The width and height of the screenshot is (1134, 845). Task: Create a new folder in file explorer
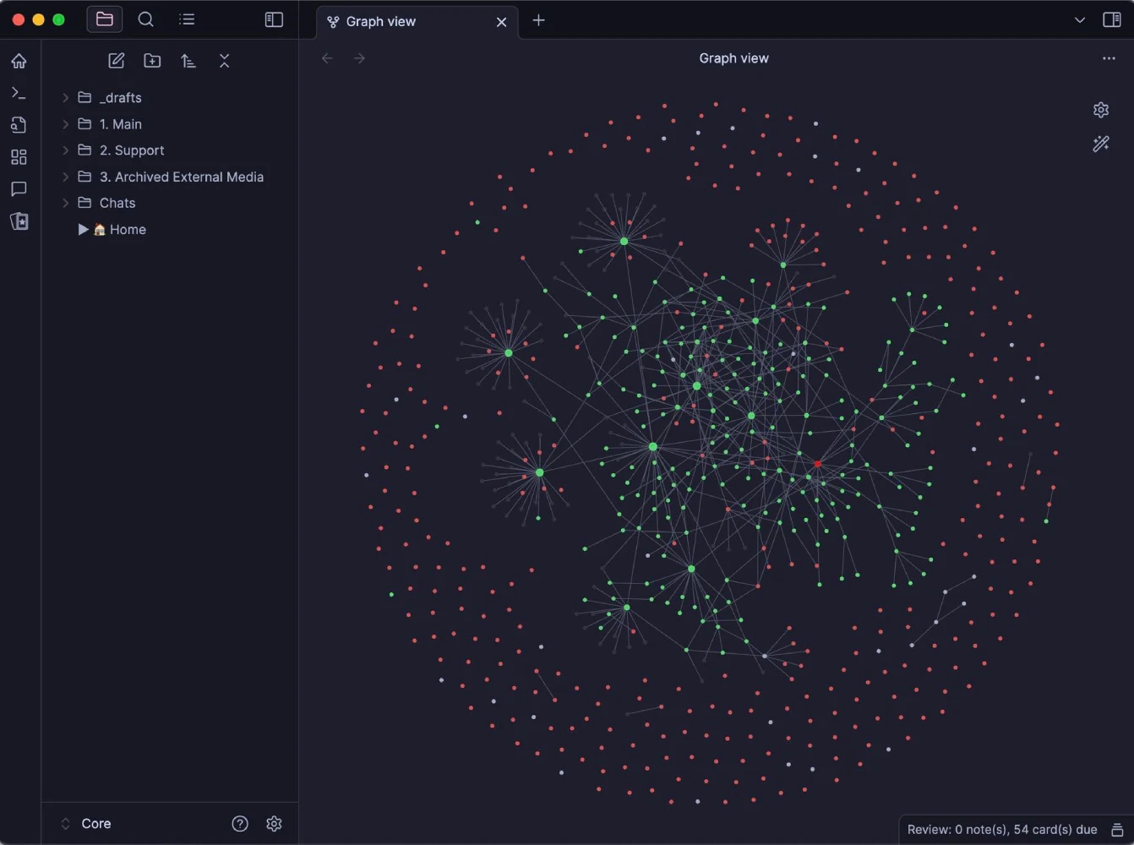pos(152,61)
